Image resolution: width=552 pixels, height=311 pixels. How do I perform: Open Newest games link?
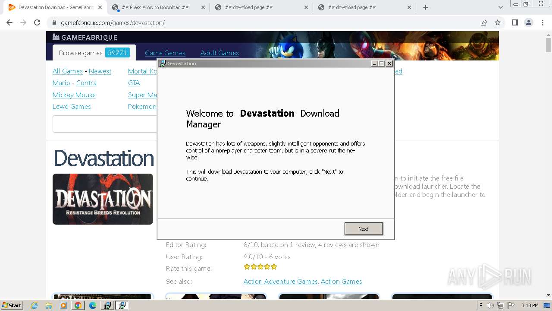100,71
